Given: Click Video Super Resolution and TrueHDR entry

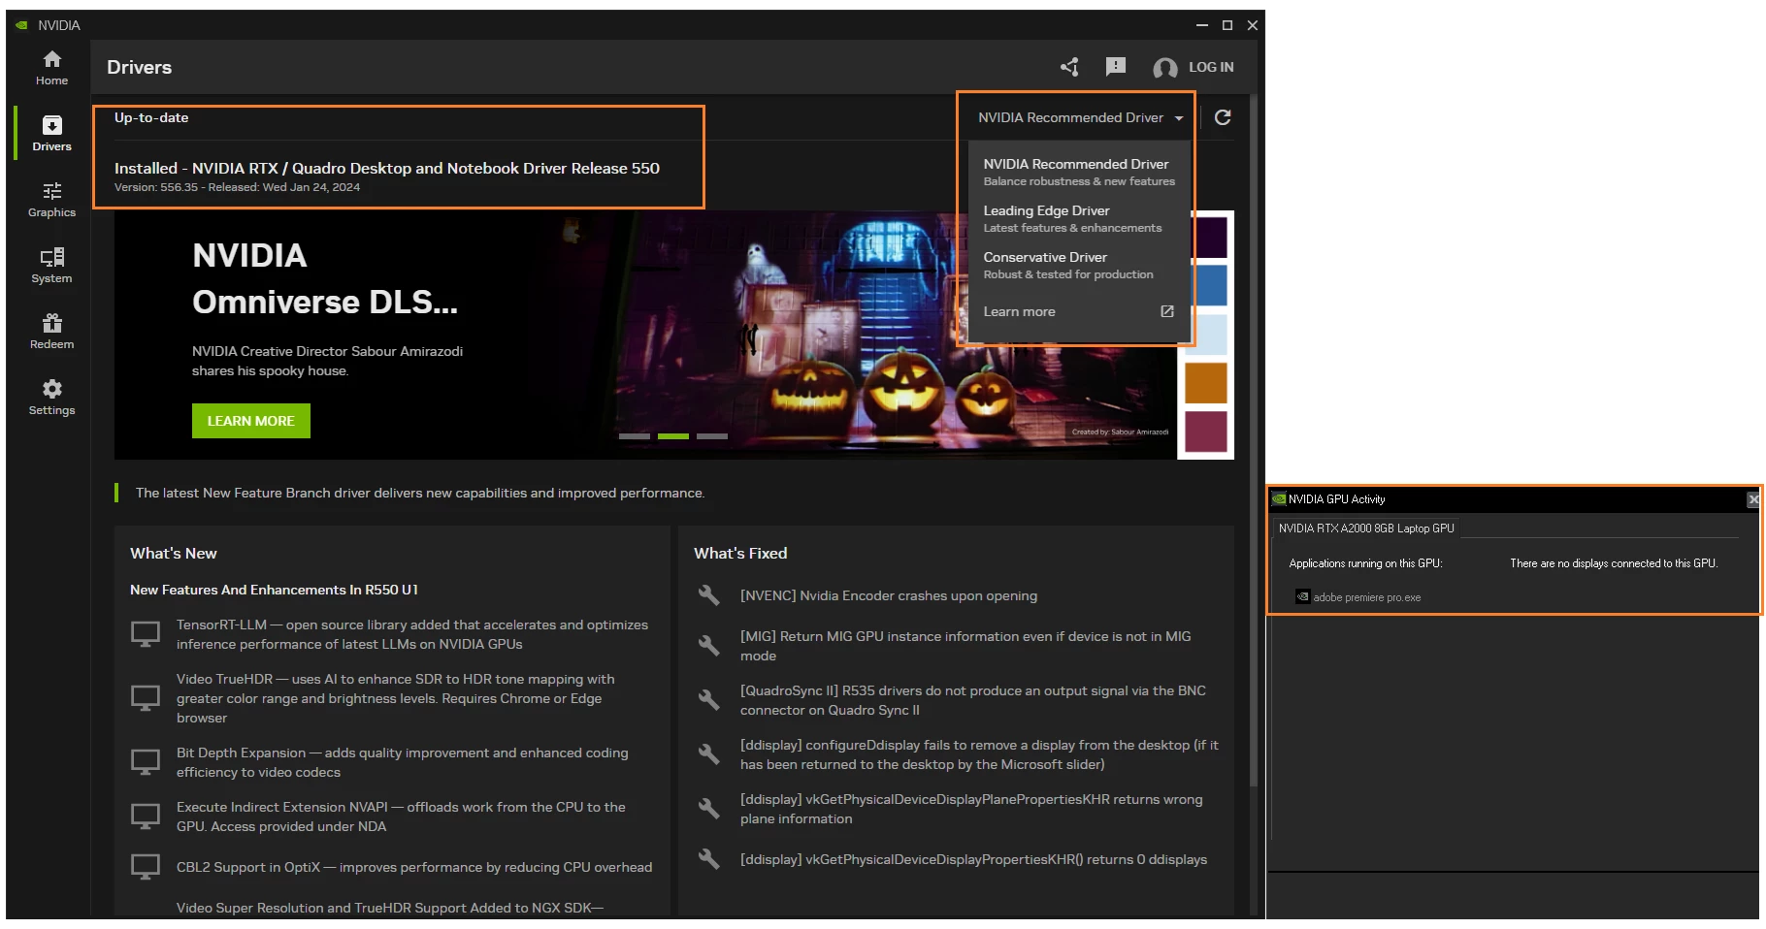Looking at the screenshot, I should pos(390,908).
